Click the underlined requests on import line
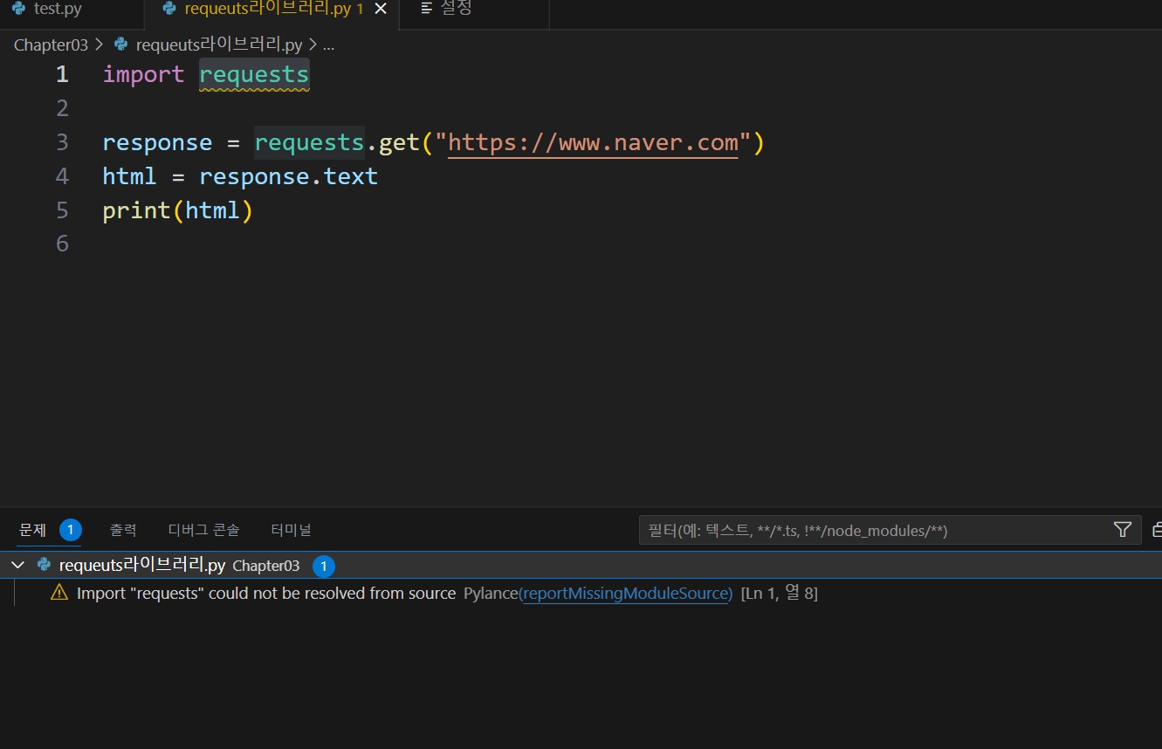 (254, 75)
